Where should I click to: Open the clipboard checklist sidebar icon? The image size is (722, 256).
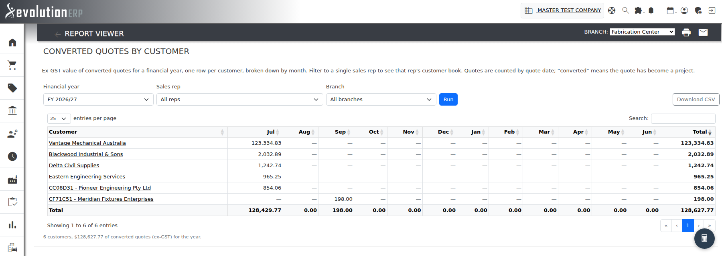[x=12, y=202]
